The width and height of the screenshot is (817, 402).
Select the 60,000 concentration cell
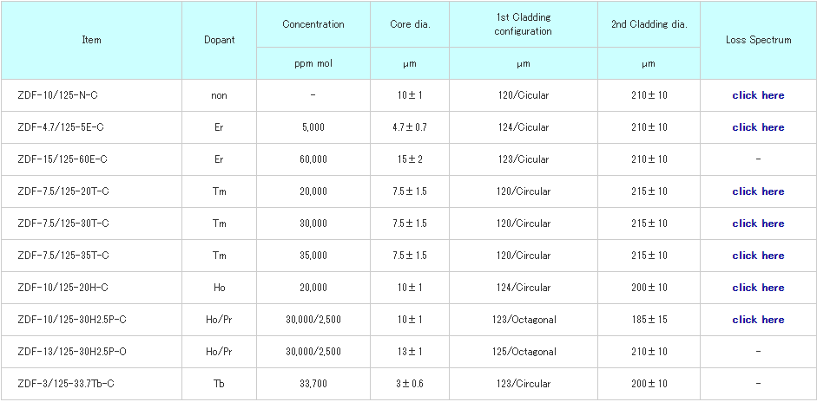(x=313, y=159)
